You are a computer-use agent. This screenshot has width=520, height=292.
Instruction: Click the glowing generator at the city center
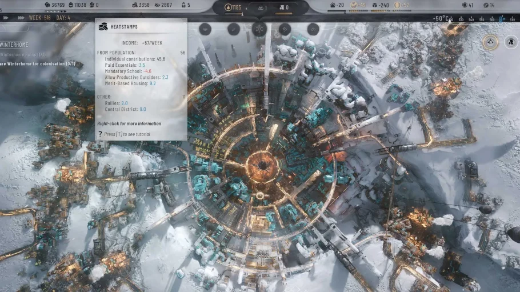click(x=262, y=166)
